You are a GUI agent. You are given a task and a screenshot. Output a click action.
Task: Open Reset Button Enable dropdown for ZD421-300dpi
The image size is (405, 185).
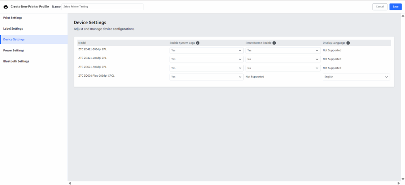(x=282, y=51)
